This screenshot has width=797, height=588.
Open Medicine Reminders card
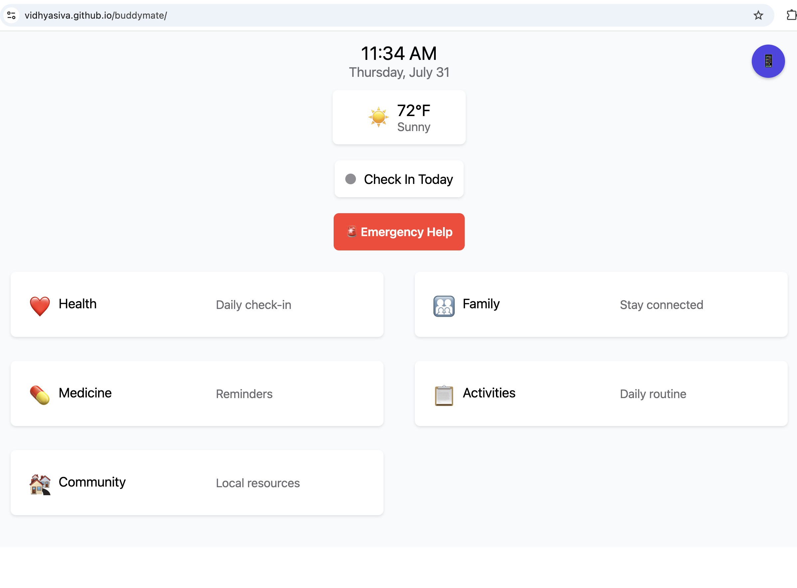coord(197,393)
